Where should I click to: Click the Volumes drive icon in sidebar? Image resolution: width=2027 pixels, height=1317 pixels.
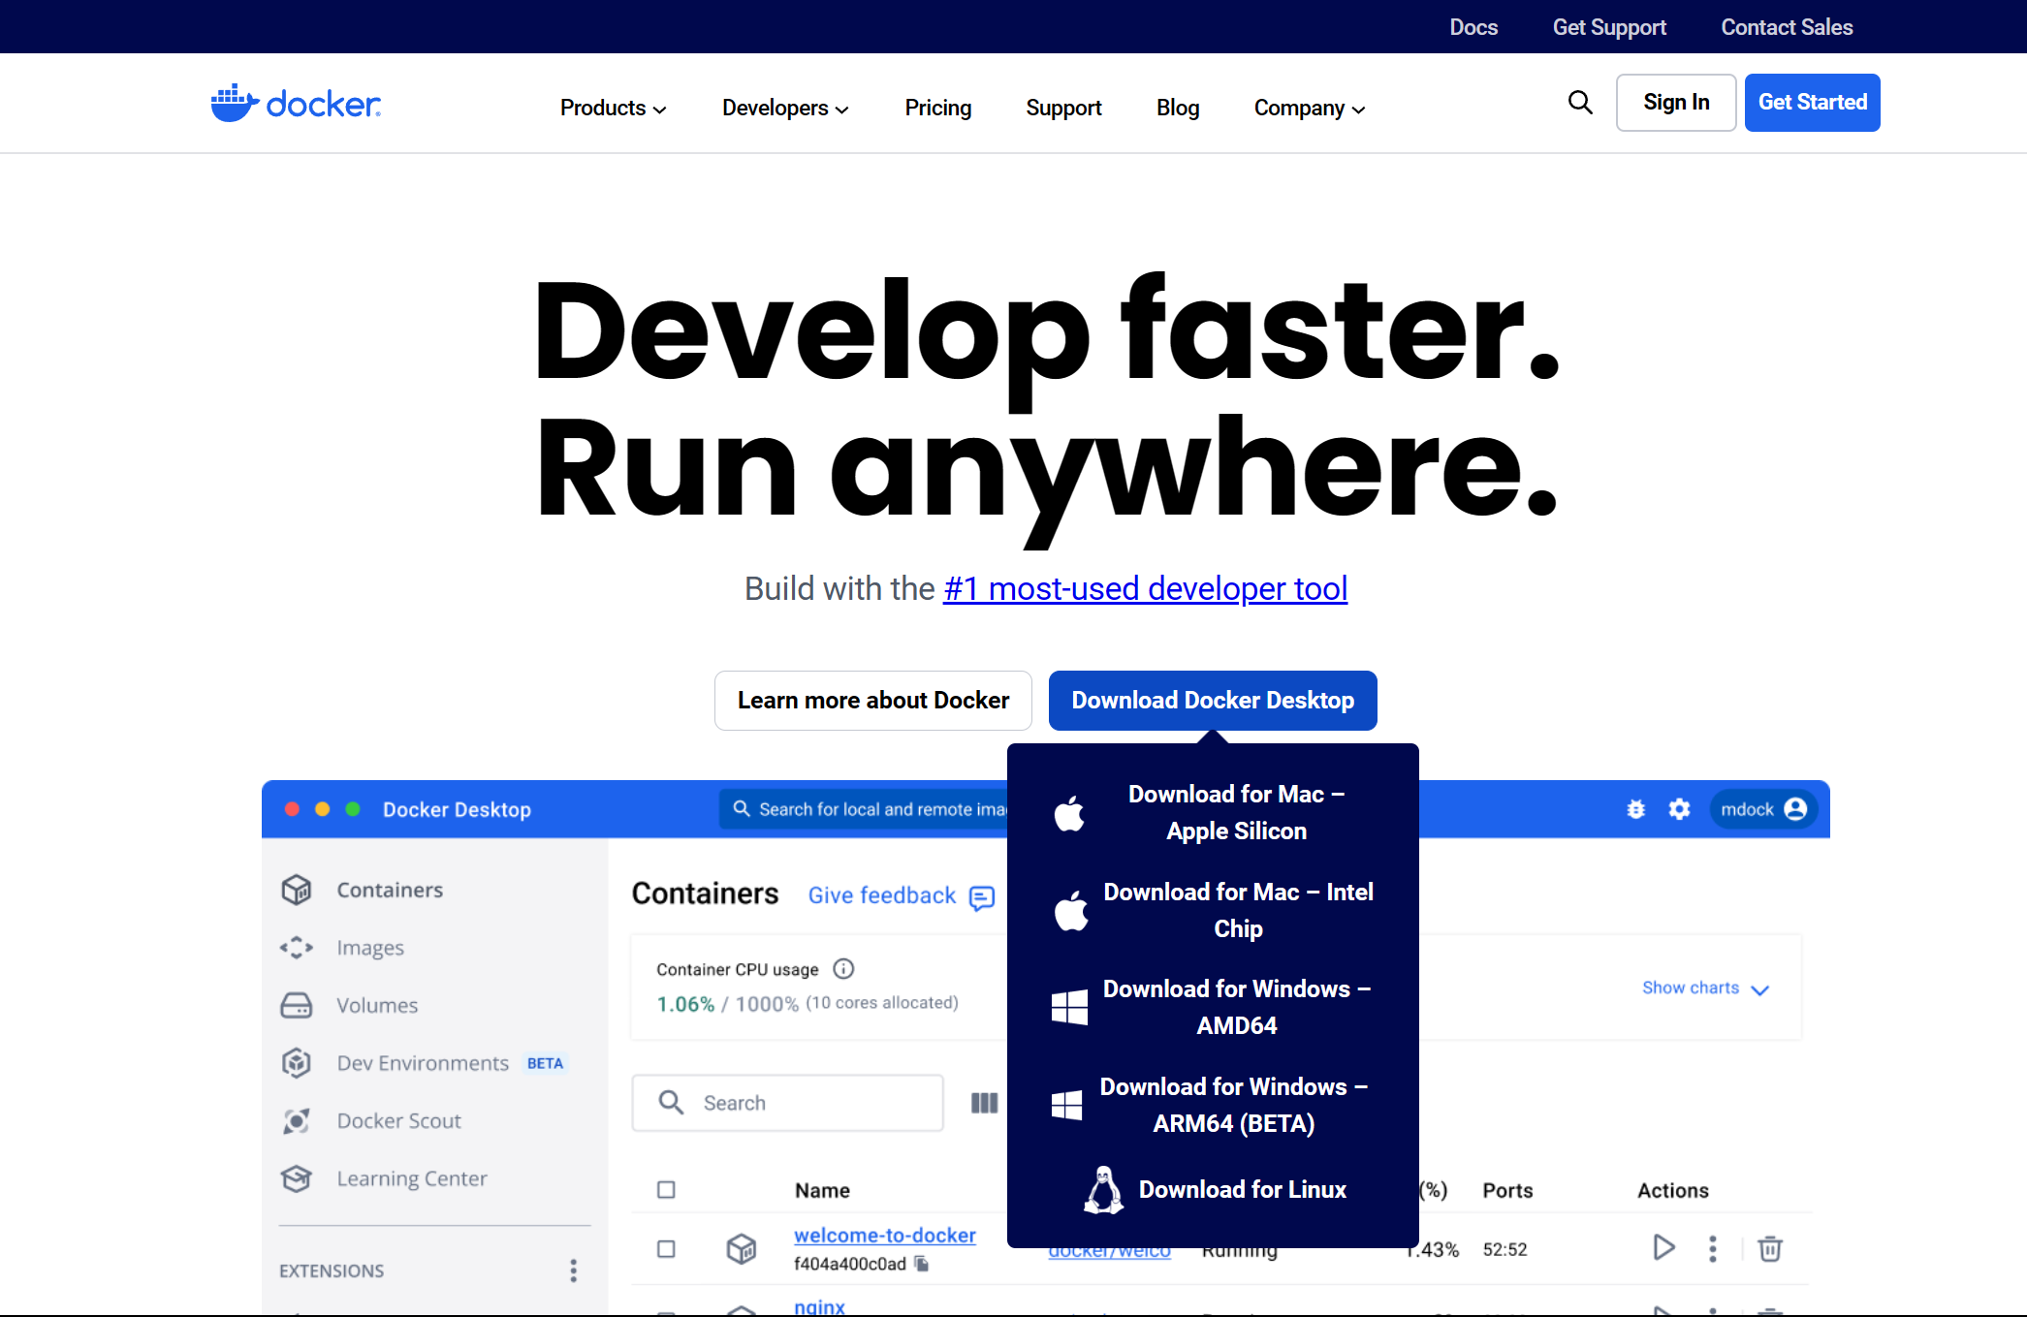(297, 1005)
